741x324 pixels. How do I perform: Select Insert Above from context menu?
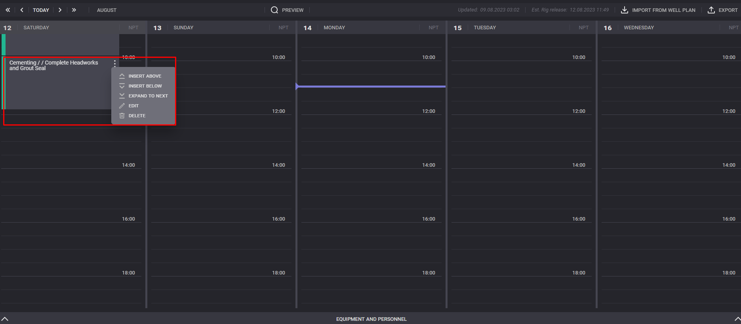(x=145, y=76)
